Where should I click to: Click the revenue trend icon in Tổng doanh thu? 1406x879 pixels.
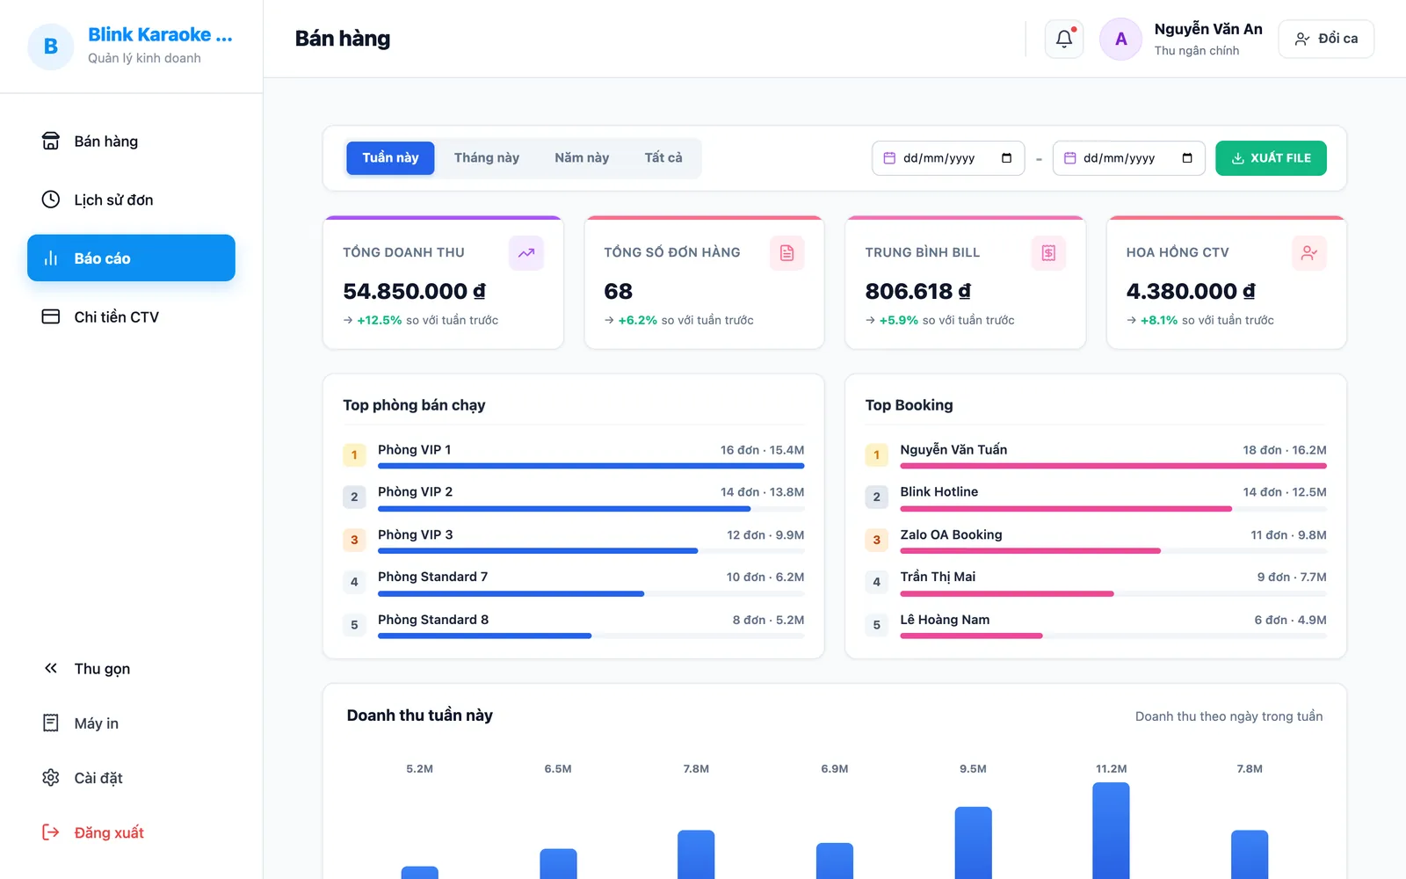point(526,253)
